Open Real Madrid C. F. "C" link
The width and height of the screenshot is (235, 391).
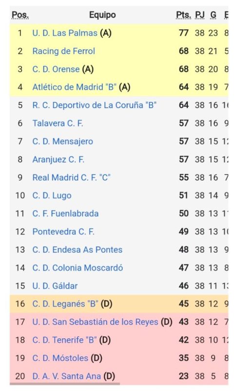coord(71,177)
